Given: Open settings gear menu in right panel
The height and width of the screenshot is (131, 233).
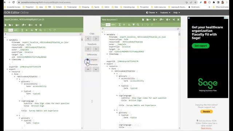Looking at the screenshot, I should click(168, 20).
